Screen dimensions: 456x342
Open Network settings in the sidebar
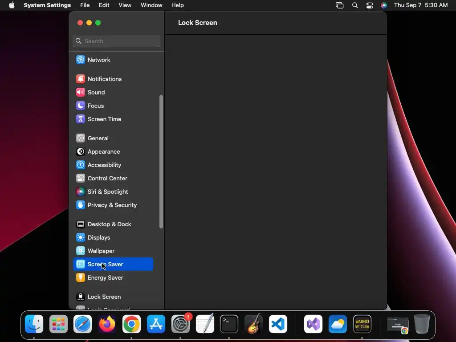[113, 60]
